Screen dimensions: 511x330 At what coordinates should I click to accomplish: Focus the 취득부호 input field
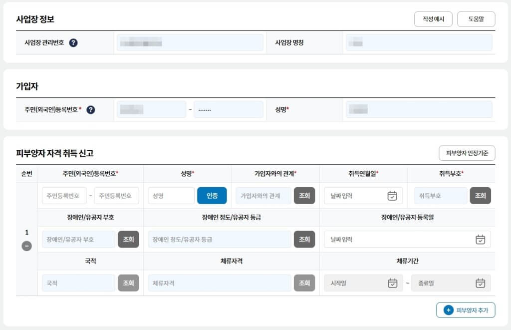coord(441,196)
